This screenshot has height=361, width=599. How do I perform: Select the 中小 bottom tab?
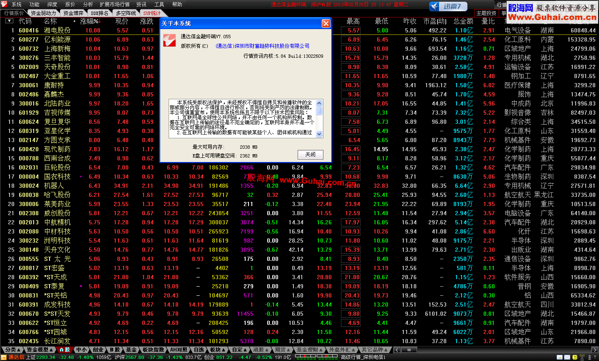coord(82,350)
